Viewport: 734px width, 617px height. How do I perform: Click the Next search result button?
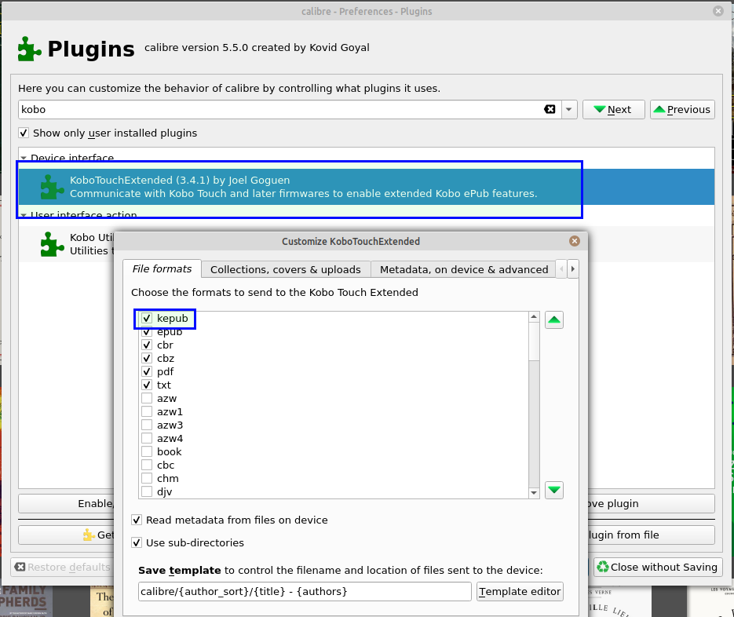pos(614,110)
